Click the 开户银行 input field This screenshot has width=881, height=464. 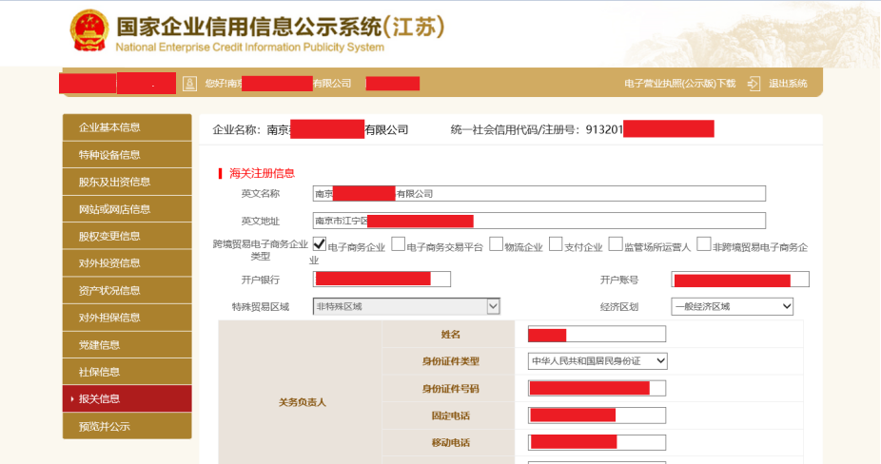(x=382, y=280)
